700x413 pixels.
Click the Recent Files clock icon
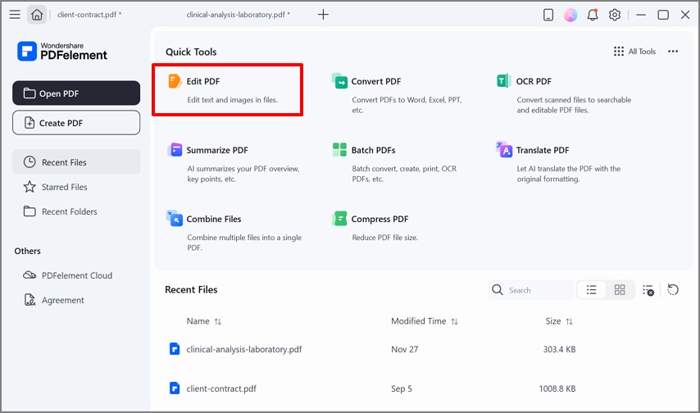(30, 161)
